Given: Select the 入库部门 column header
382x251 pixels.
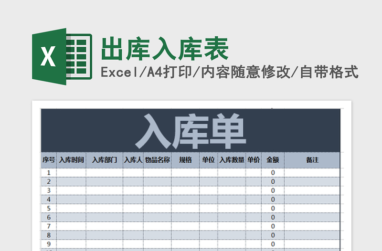Looking at the screenshot, I should point(104,160).
